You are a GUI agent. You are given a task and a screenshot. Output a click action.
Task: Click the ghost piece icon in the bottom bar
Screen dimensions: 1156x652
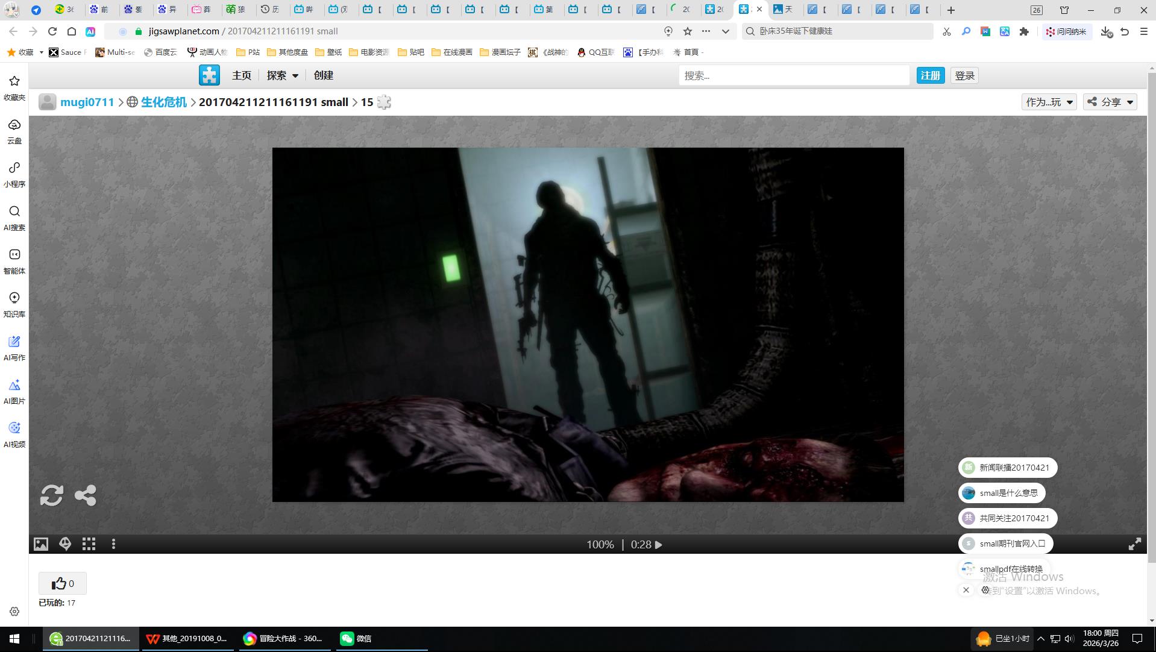[65, 544]
